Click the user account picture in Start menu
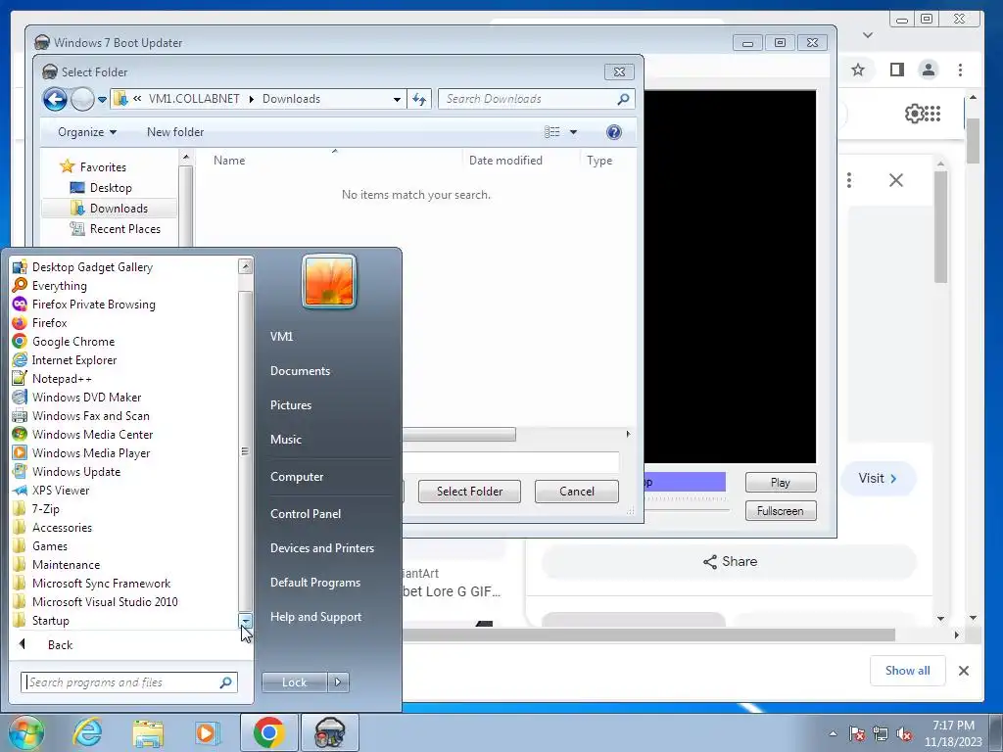 329,281
